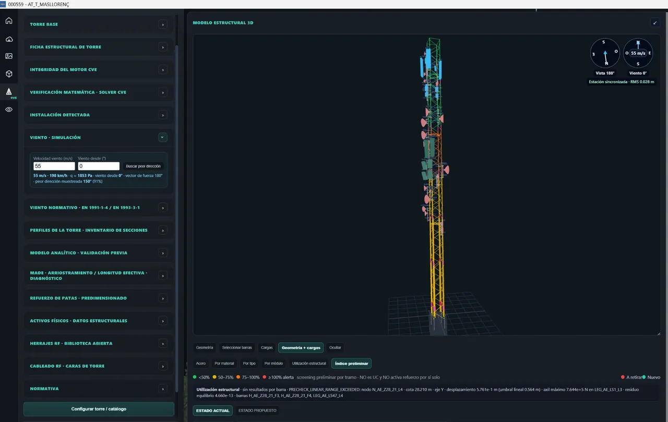The width and height of the screenshot is (668, 422).
Task: Click the Utilización estructural status message
Action: coord(425,392)
